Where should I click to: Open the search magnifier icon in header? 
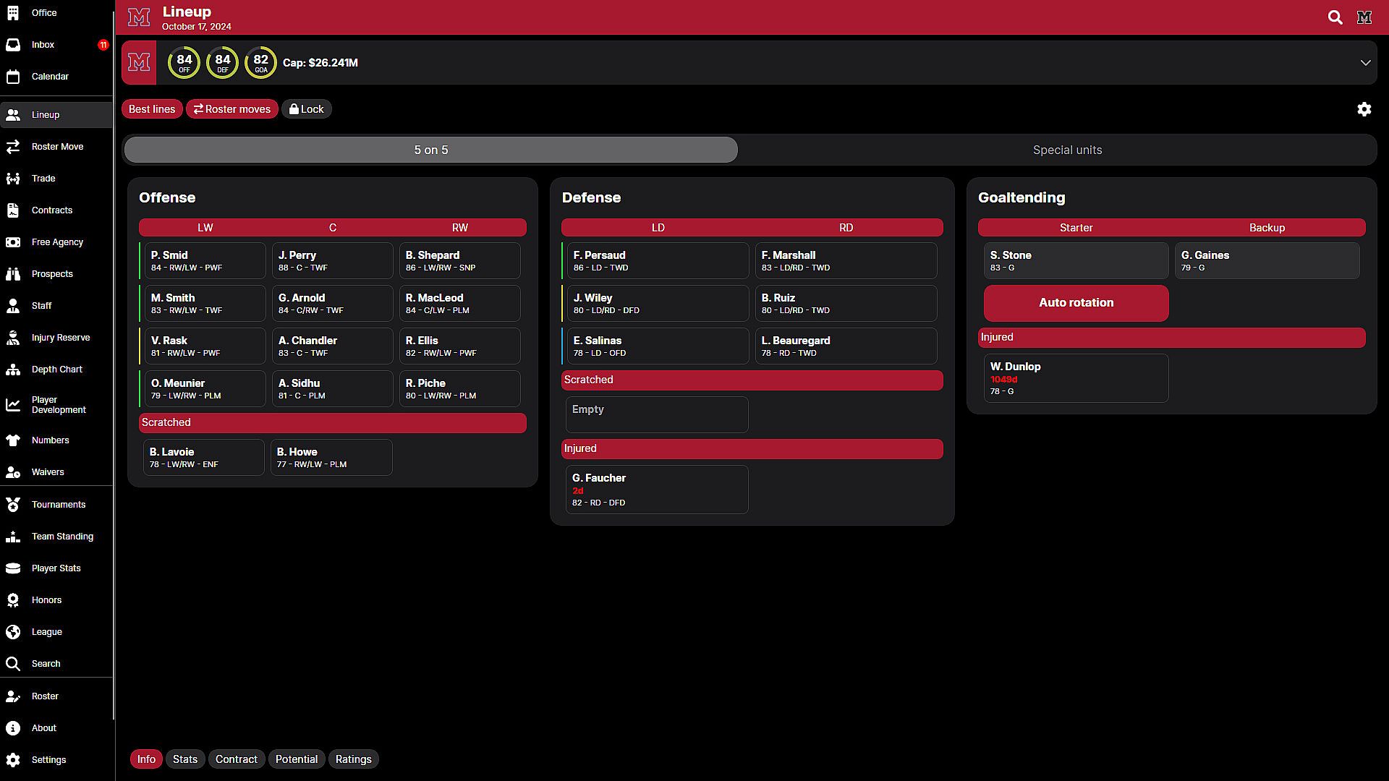(x=1335, y=17)
